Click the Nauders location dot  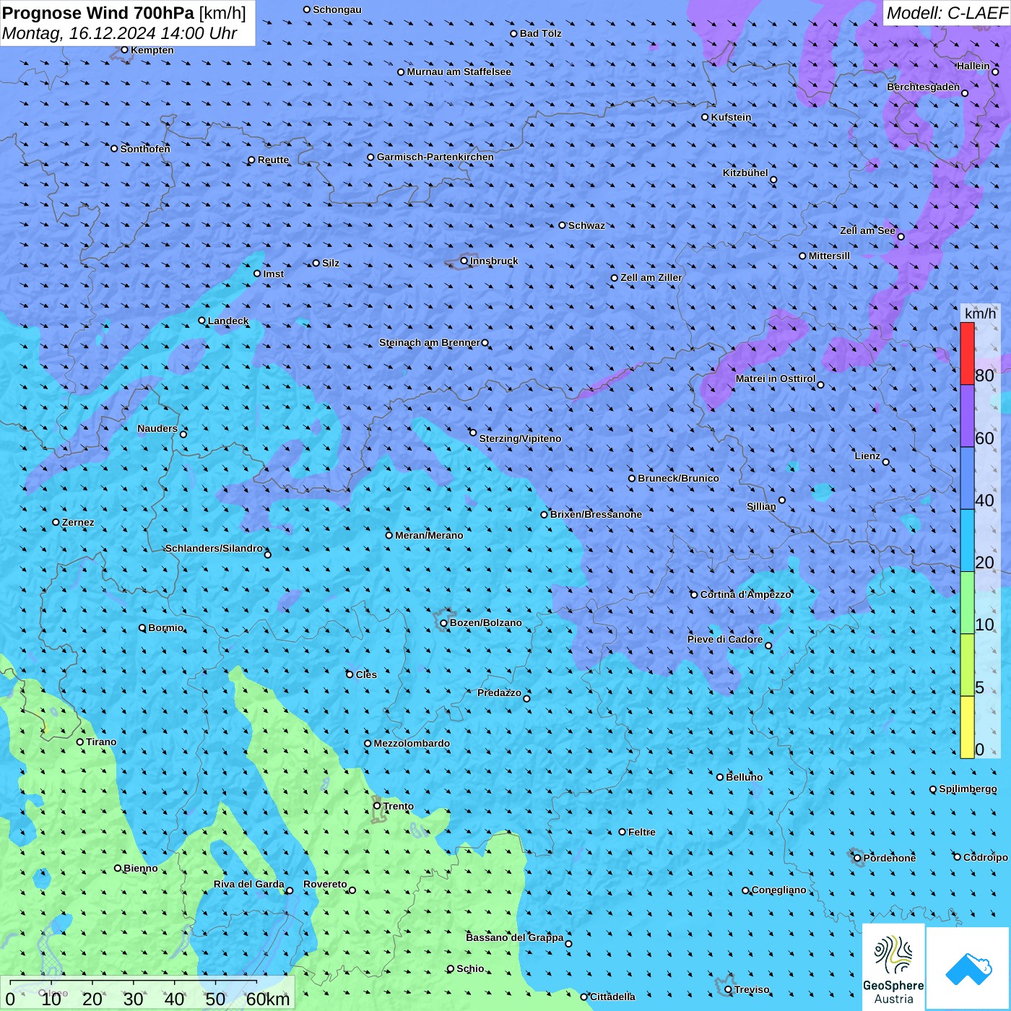183,434
